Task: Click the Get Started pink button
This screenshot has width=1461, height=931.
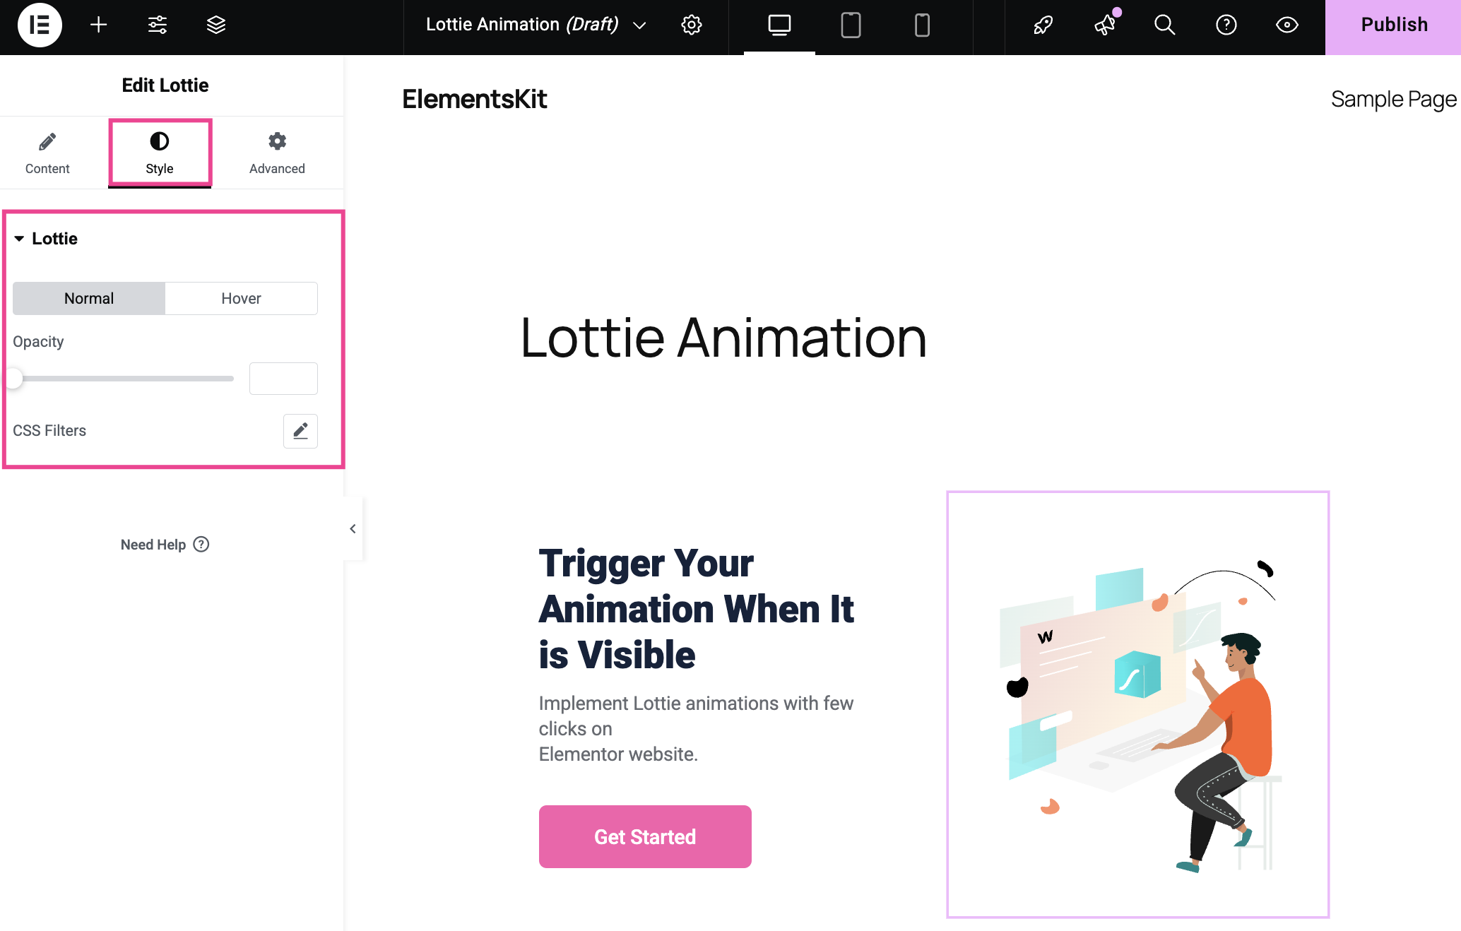Action: click(x=644, y=836)
